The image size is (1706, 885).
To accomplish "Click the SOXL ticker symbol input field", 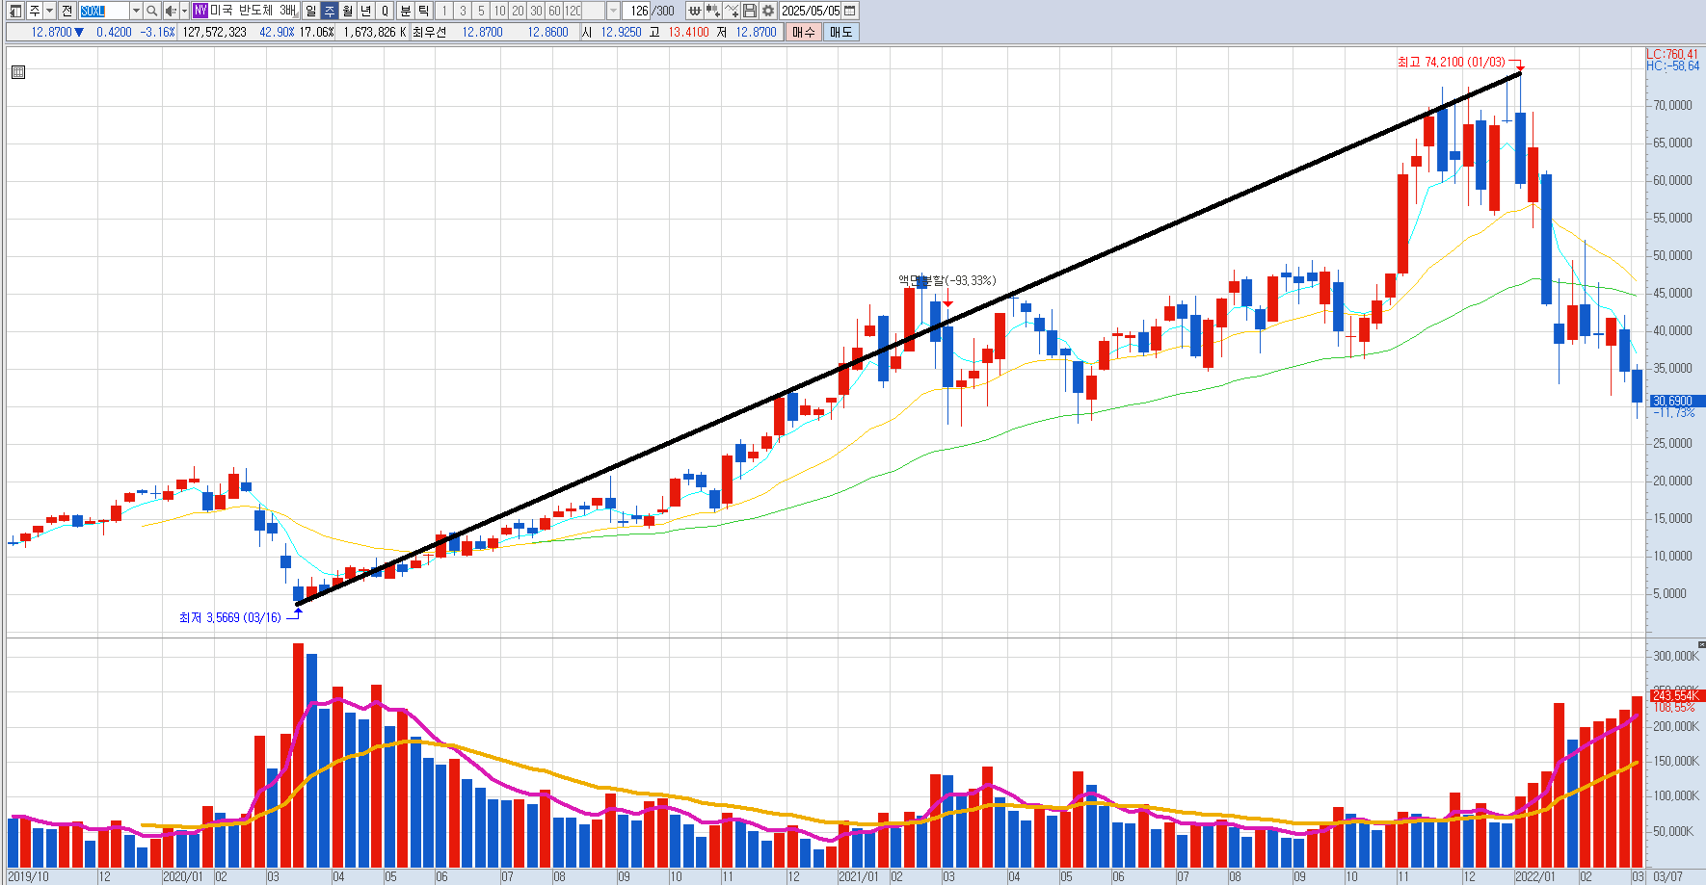I will tap(103, 11).
